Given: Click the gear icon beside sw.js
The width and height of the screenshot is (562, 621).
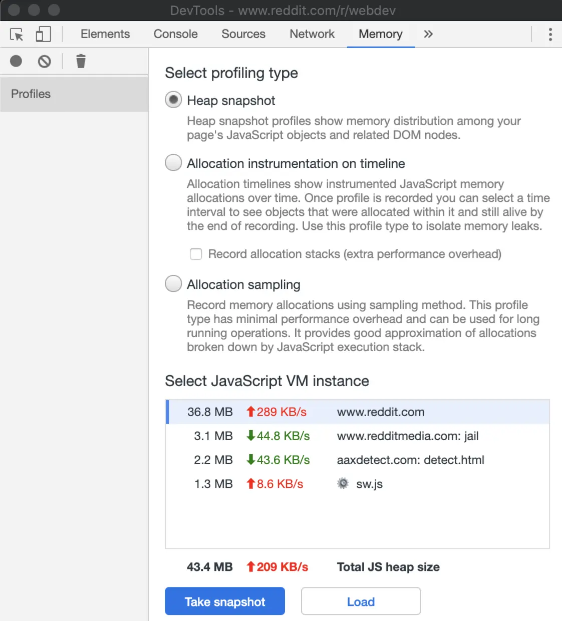Looking at the screenshot, I should tap(343, 484).
